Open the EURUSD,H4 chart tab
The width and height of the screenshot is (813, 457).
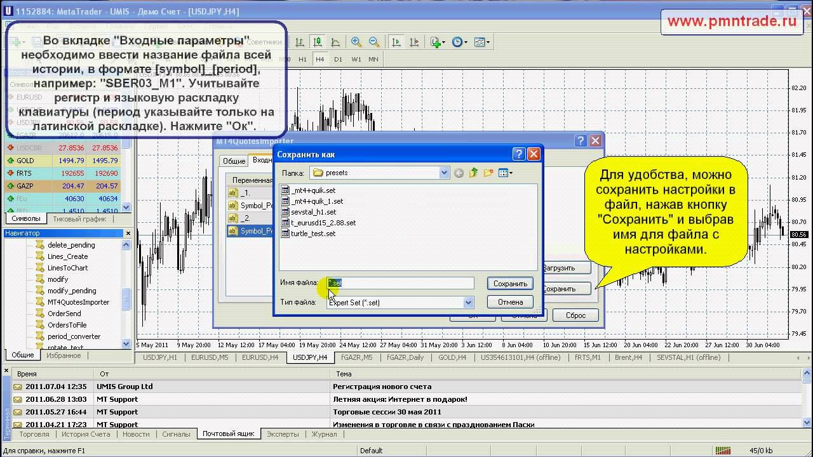pos(260,357)
